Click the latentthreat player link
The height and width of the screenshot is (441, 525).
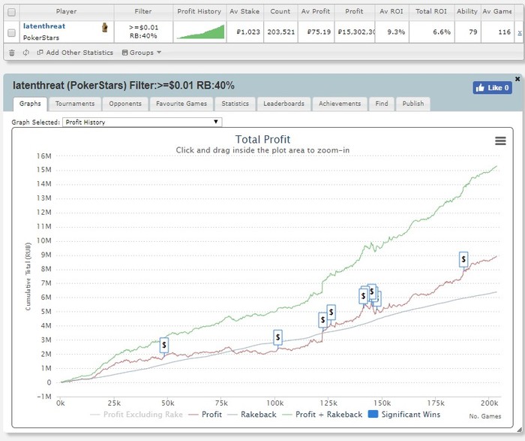click(44, 26)
